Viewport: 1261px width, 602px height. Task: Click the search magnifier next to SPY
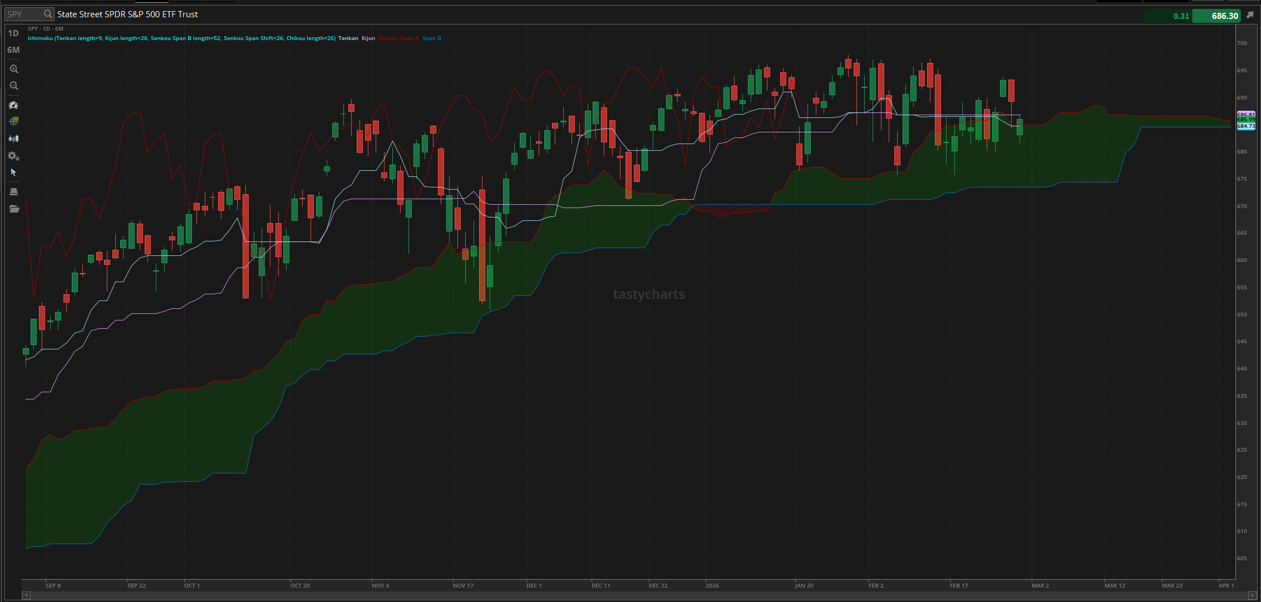click(48, 14)
